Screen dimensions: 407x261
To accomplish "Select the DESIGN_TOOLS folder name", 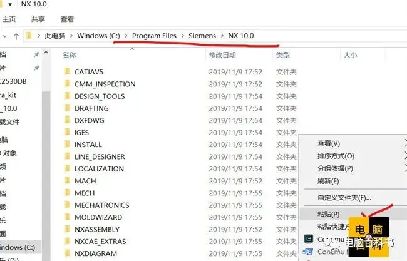I will point(100,96).
